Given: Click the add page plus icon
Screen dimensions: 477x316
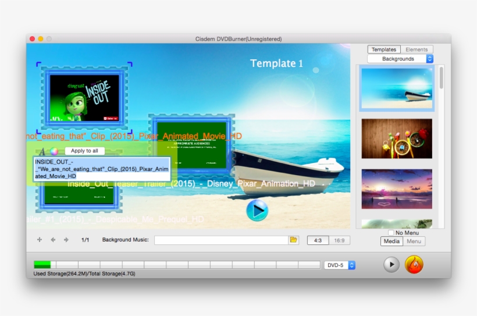Looking at the screenshot, I should click(x=40, y=240).
